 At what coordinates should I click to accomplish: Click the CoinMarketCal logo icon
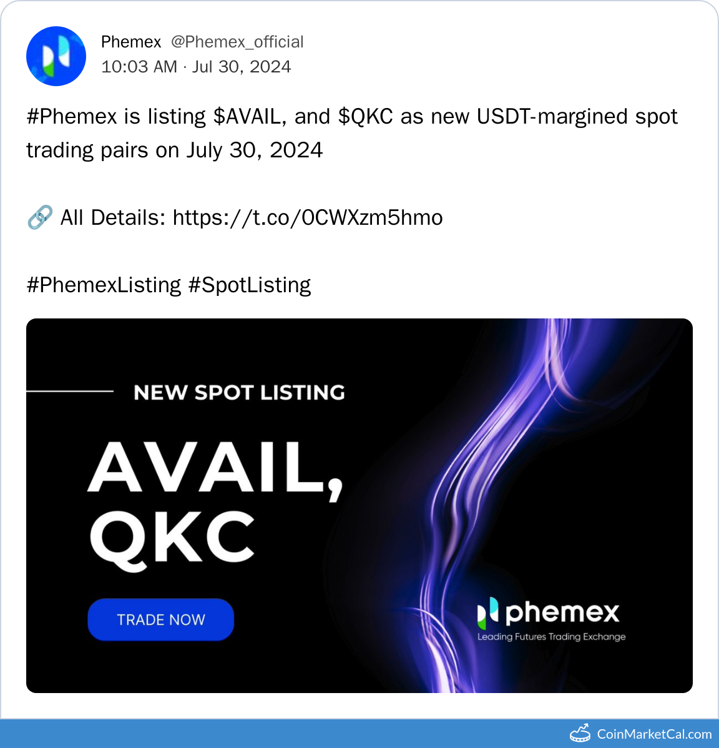[580, 733]
